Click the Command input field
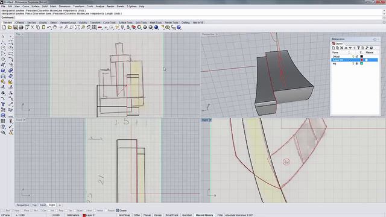The height and width of the screenshot is (217, 386). 198,17
